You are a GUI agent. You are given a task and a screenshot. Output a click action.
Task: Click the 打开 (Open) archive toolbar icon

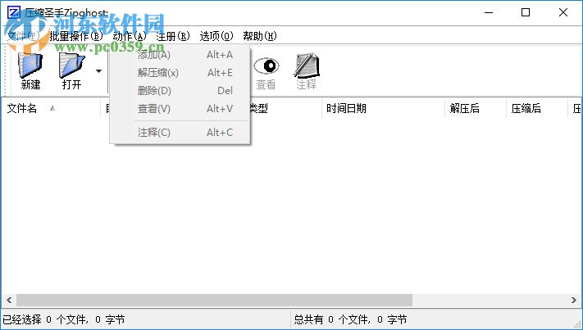[x=72, y=71]
